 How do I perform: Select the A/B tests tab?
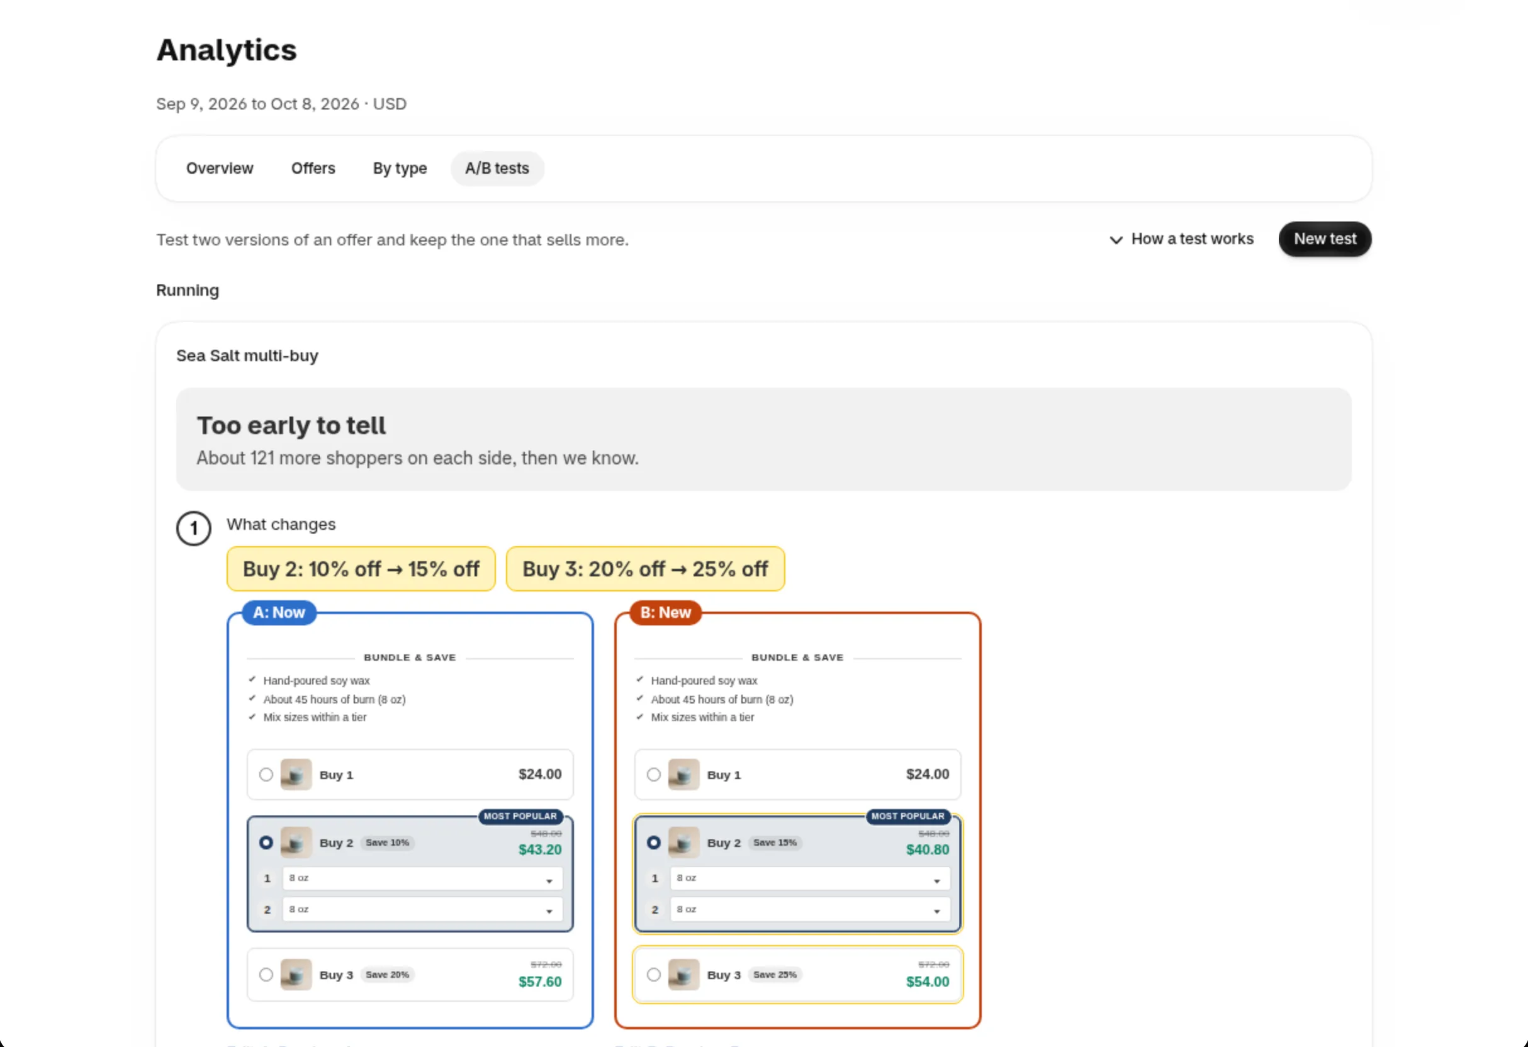click(x=497, y=168)
